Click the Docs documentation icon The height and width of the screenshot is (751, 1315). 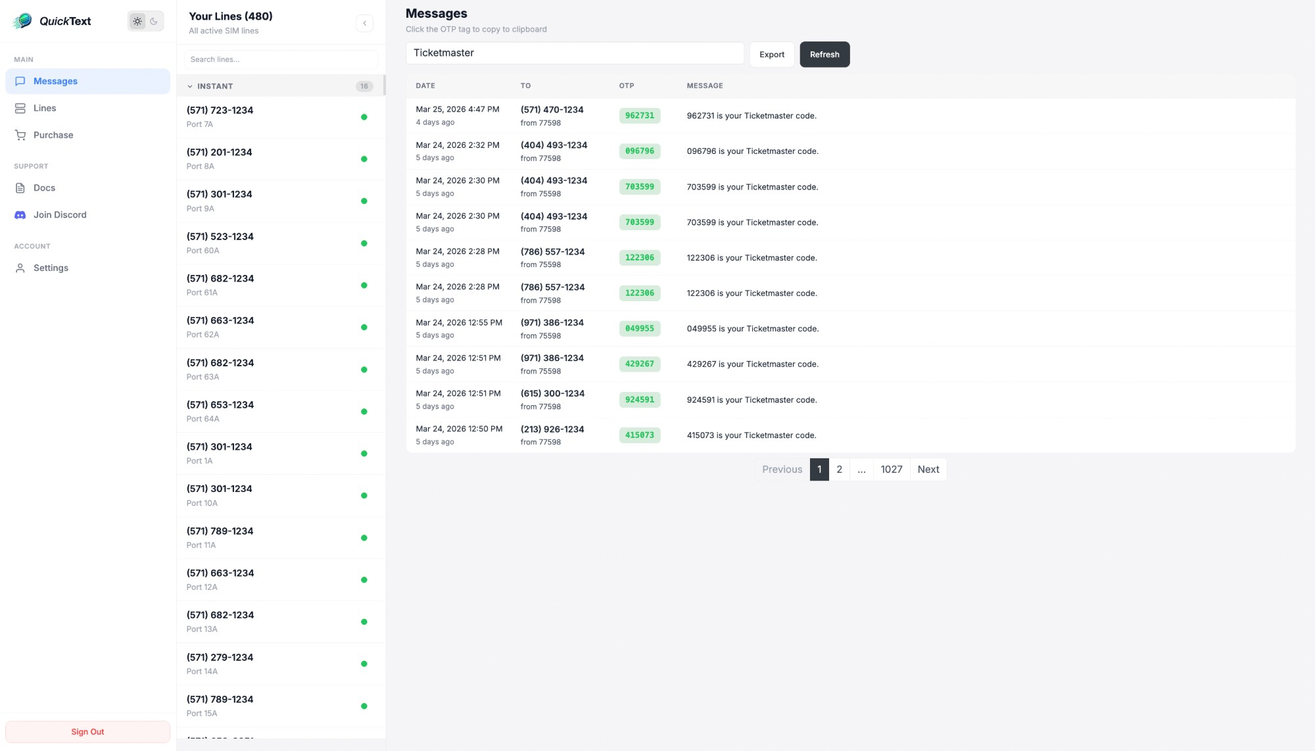(20, 187)
